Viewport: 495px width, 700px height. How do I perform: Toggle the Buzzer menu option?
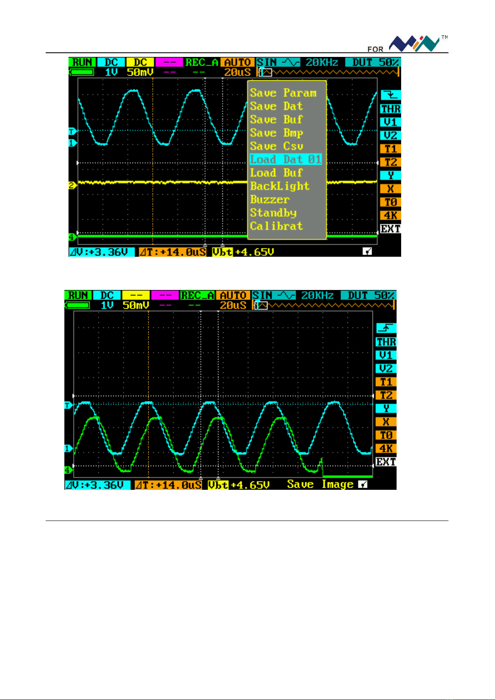click(270, 199)
